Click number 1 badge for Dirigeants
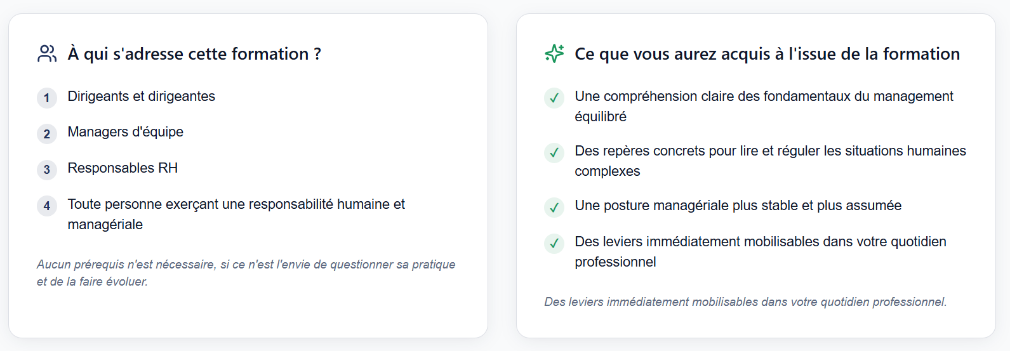 (47, 98)
